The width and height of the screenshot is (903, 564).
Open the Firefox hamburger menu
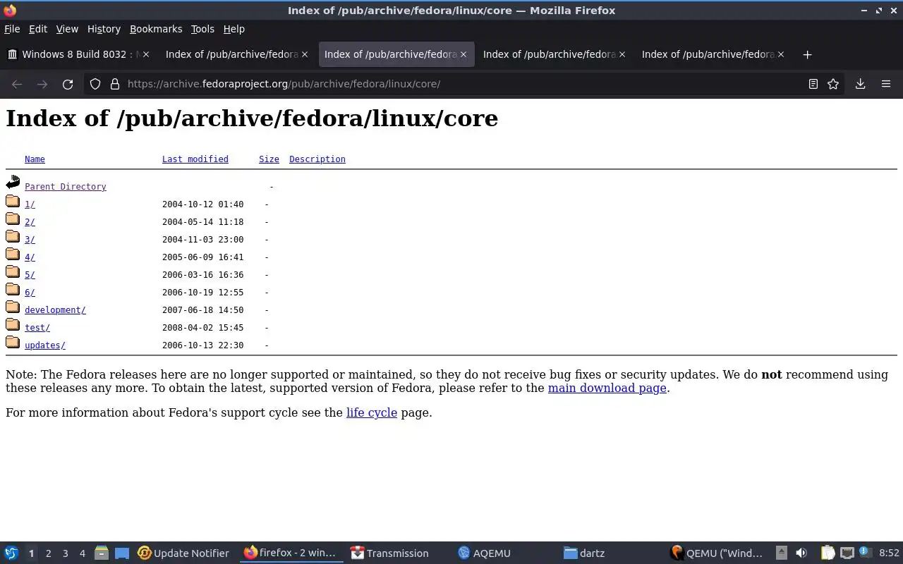pos(886,84)
